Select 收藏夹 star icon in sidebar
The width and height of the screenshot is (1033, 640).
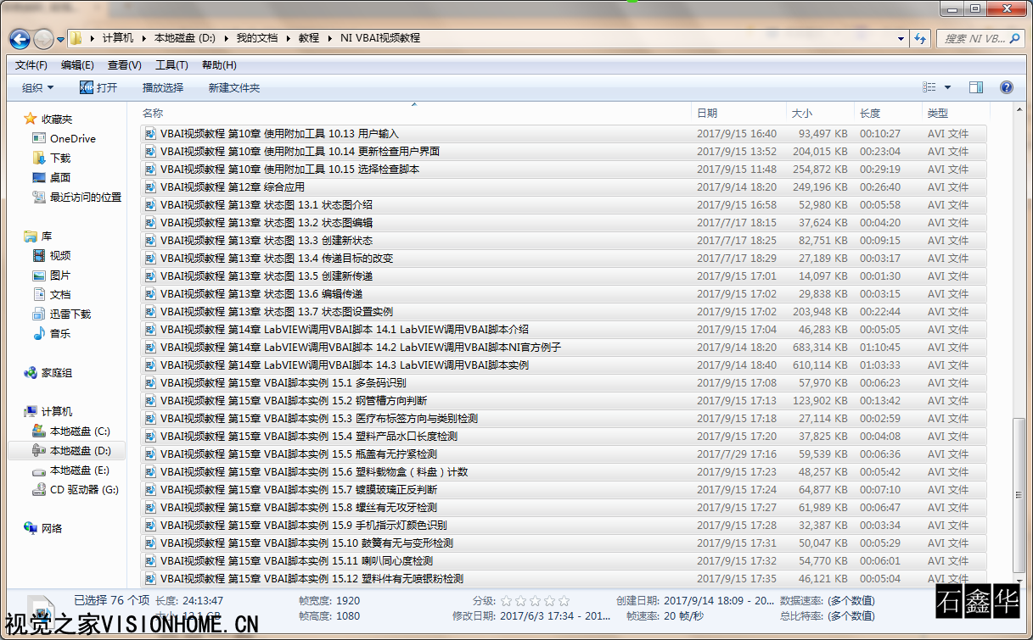coord(31,119)
